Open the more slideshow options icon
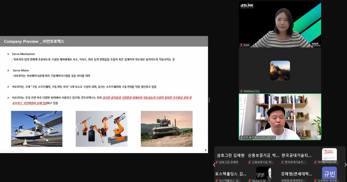The height and width of the screenshot is (182, 347). click(21, 151)
